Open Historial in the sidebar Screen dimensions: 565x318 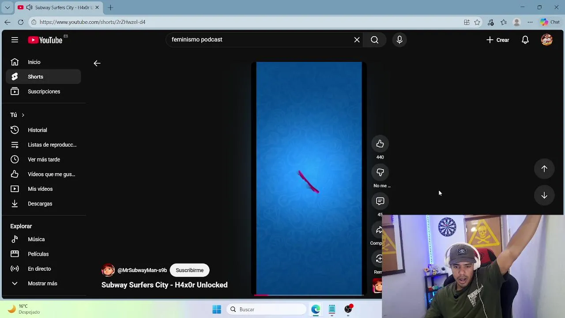43,130
